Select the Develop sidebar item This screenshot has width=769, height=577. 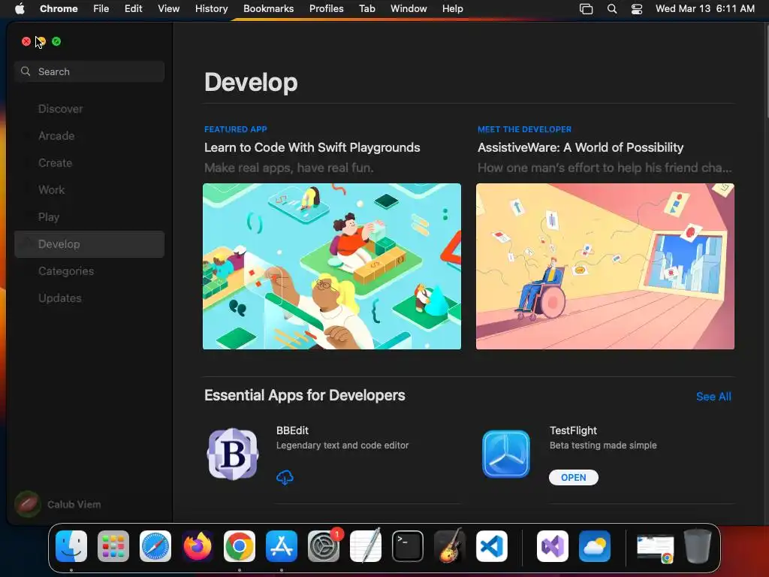[x=89, y=244]
